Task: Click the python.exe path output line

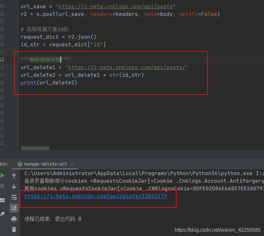Action: click(144, 174)
